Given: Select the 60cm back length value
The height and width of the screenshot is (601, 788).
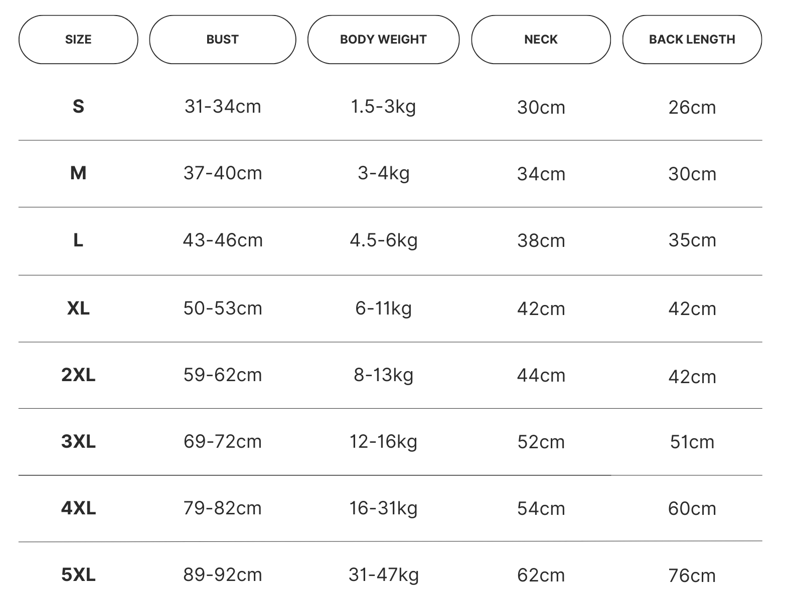Looking at the screenshot, I should coord(692,509).
